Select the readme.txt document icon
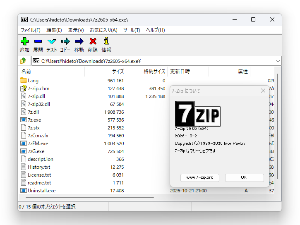 pos(23,182)
